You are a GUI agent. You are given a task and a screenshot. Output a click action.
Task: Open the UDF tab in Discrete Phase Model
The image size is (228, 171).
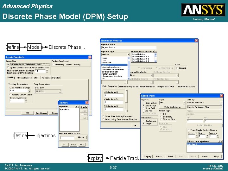pyautogui.click(x=36, y=78)
